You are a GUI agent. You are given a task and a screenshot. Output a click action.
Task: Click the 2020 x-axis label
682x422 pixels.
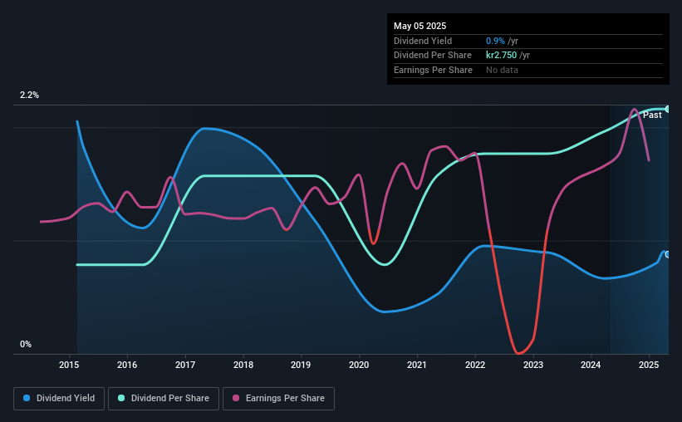tap(359, 365)
